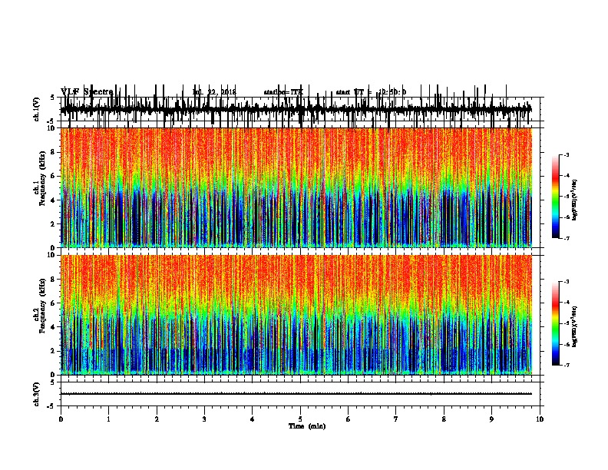Click the '-3' tick on ch.2 color bar
This screenshot has height=470, width=608.
pos(567,282)
